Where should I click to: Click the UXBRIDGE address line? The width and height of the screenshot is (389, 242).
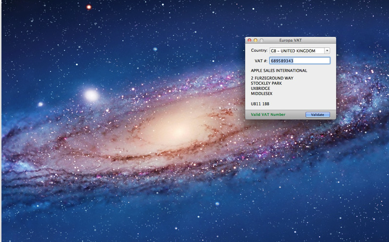(260, 89)
